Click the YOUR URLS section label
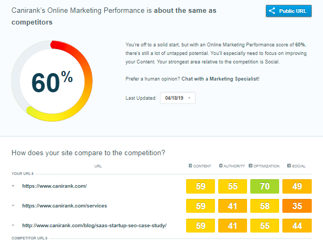Image resolution: width=323 pixels, height=240 pixels. pos(22,174)
